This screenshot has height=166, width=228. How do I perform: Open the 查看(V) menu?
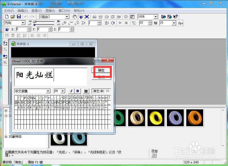(36, 11)
